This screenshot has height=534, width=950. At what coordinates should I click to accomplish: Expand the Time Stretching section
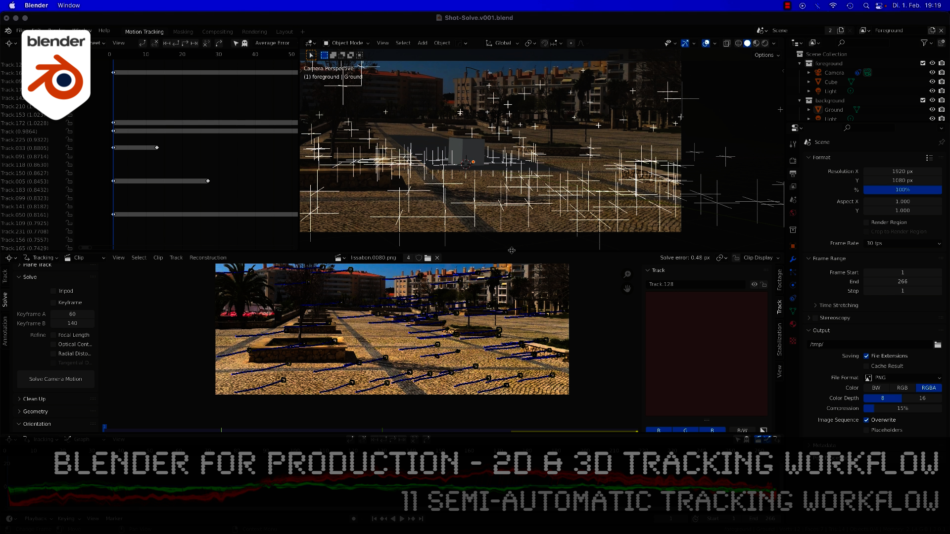[836, 305]
